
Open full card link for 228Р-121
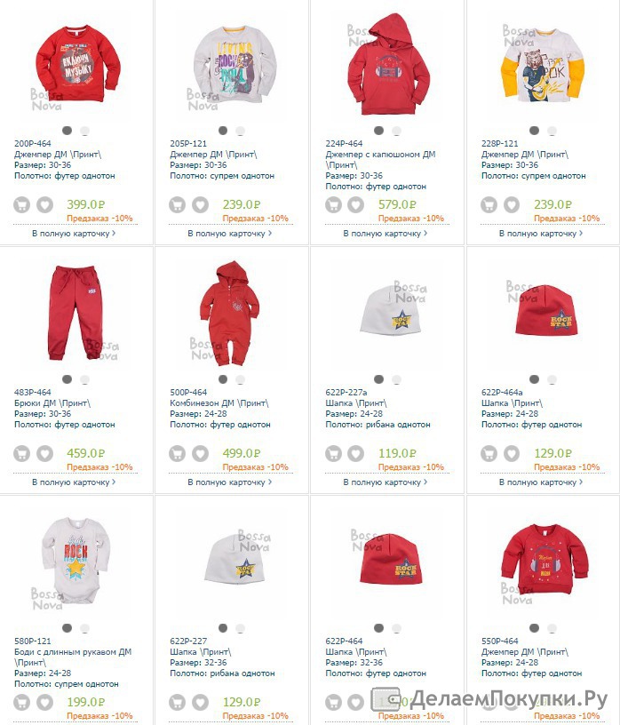click(x=541, y=234)
